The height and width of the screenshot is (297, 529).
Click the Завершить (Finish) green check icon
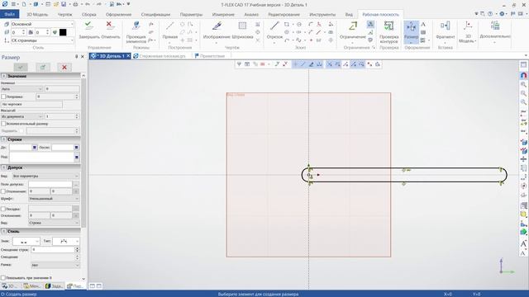[x=88, y=26]
